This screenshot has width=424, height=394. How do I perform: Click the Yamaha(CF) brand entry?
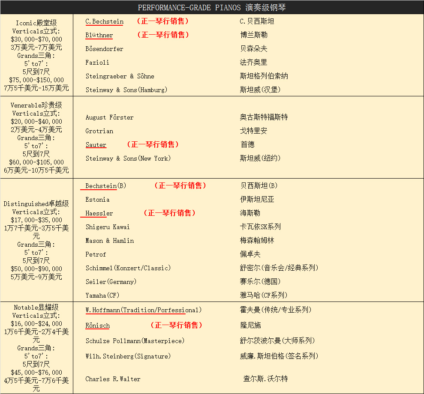102,295
